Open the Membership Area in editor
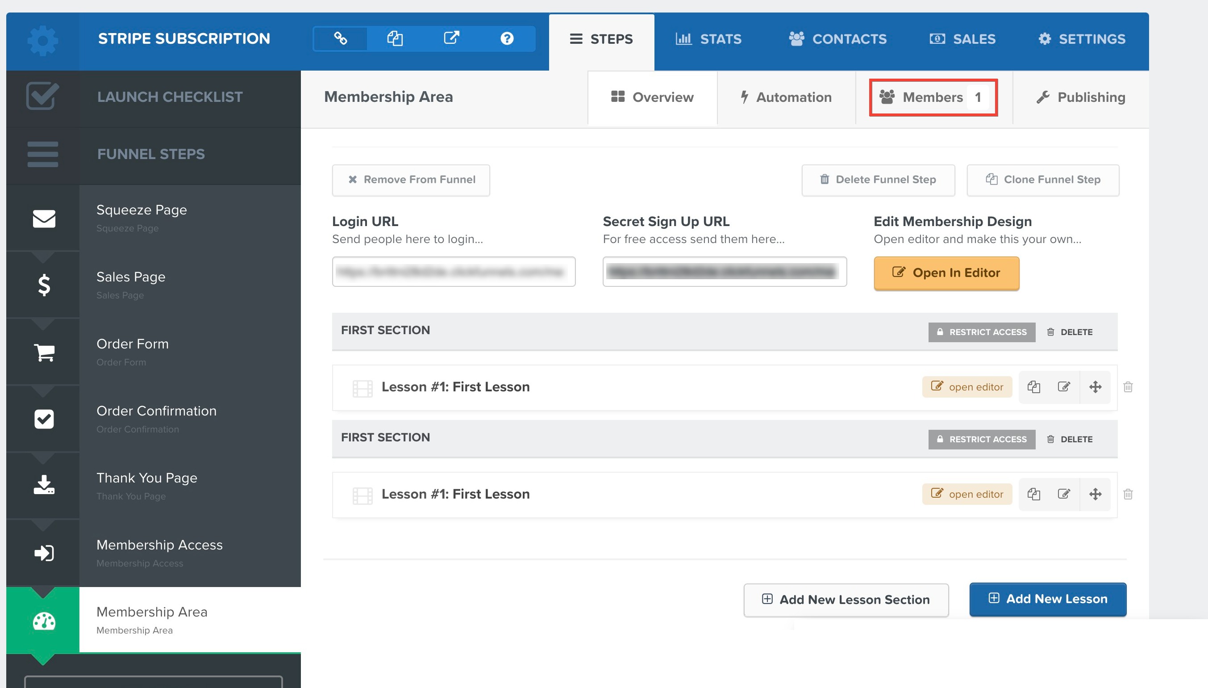Viewport: 1208px width, 688px height. tap(946, 272)
